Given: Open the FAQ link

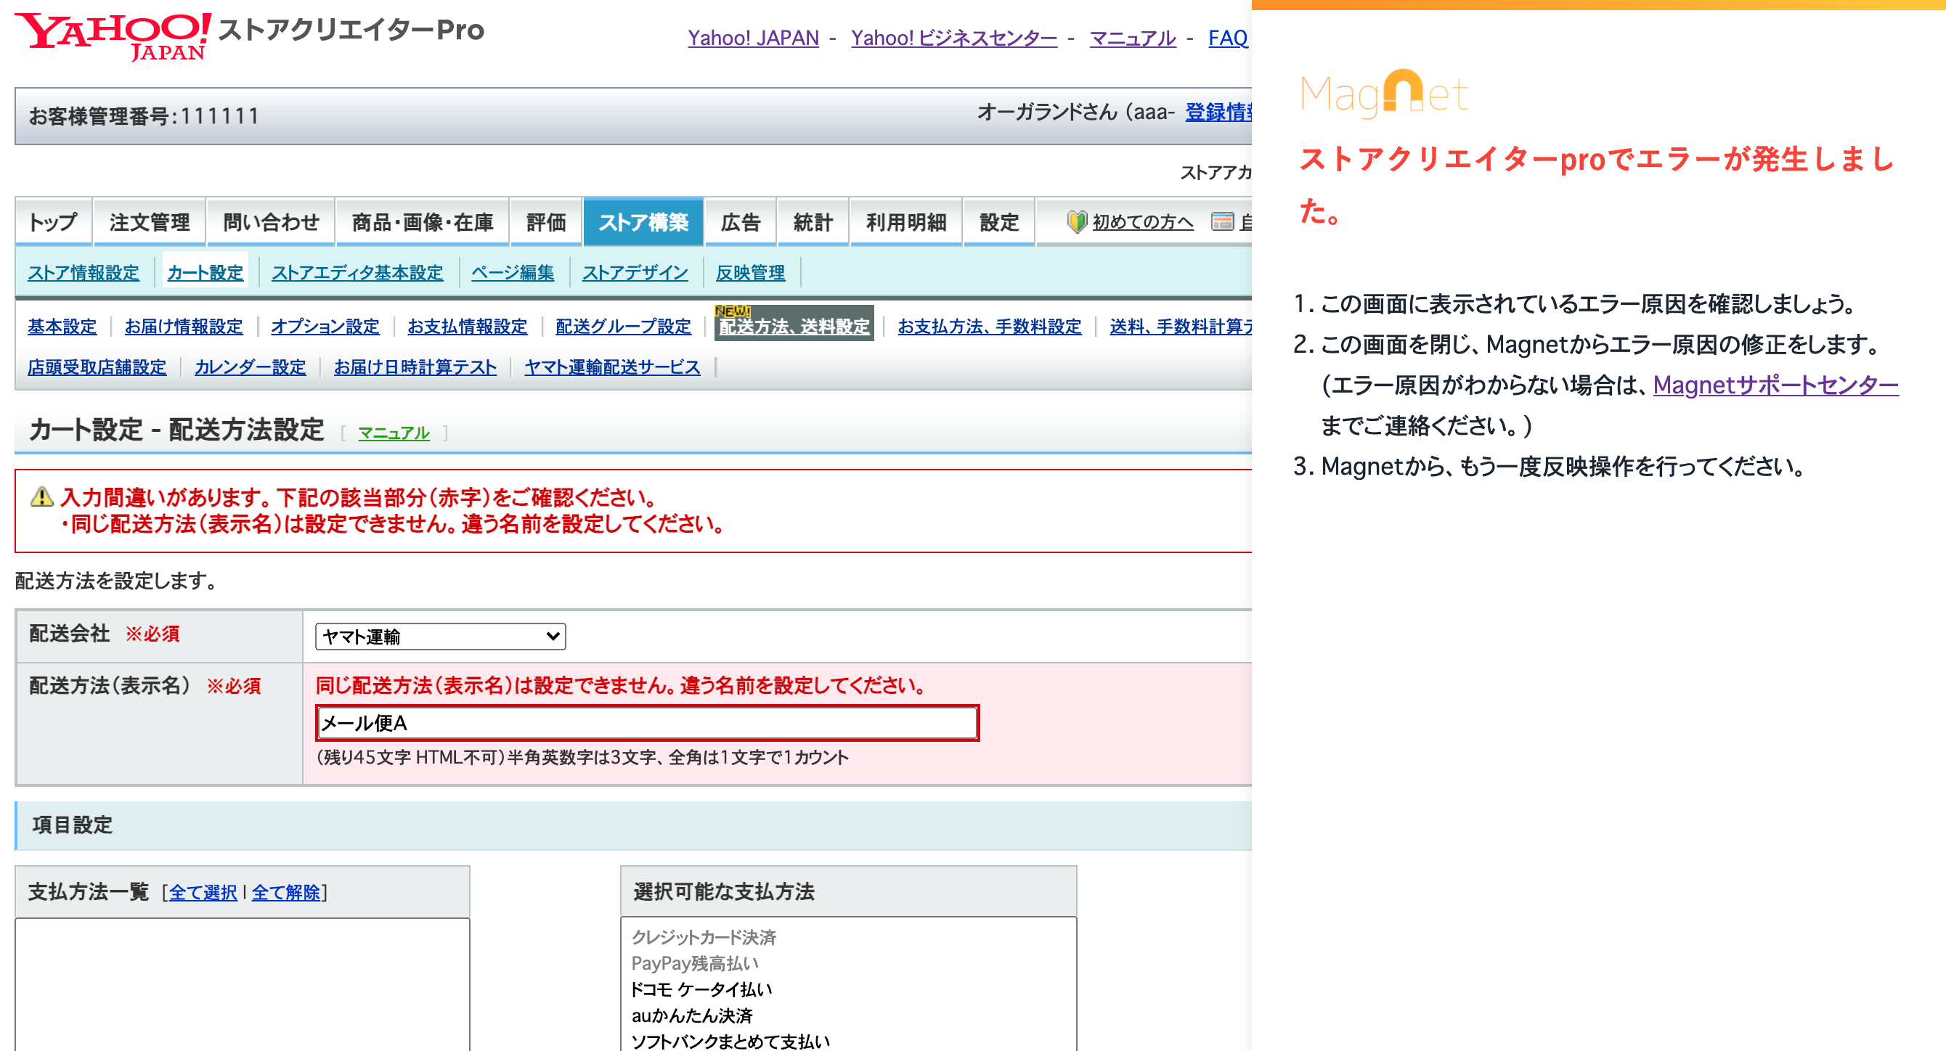Looking at the screenshot, I should 1228,38.
